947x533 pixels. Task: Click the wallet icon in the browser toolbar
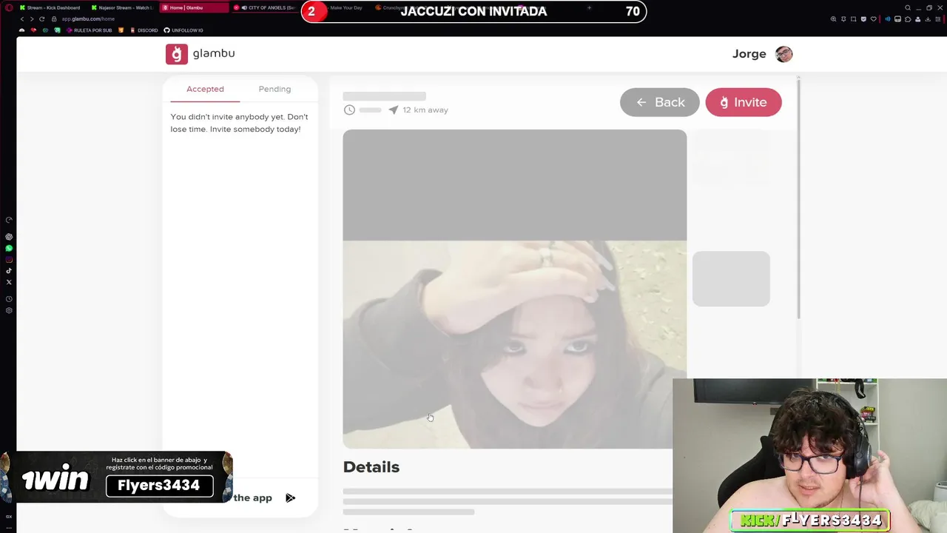(897, 19)
